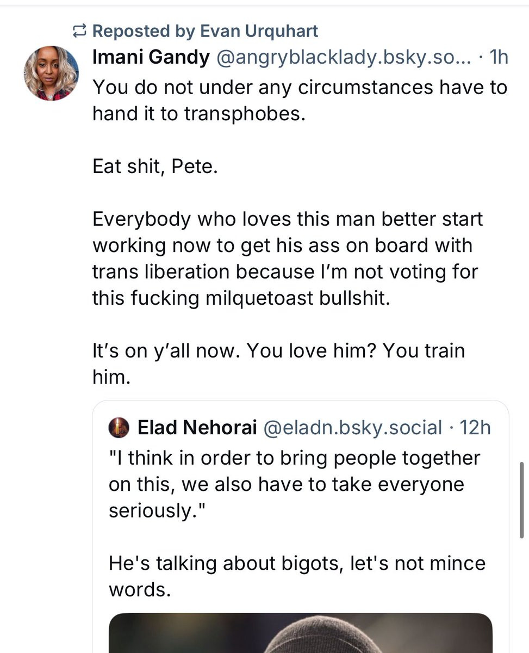Screen dimensions: 529x653
Task: Open the image preview in the quoted post
Action: click(x=301, y=633)
